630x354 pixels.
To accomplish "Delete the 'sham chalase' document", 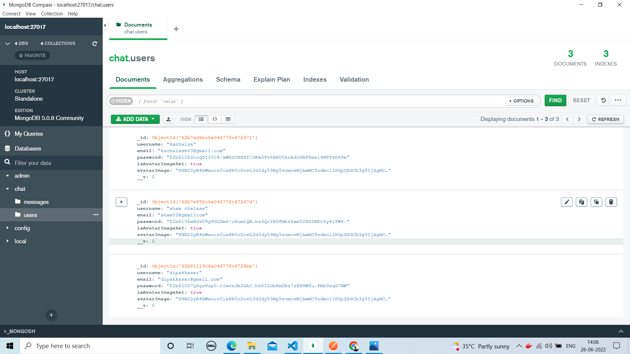I will [611, 202].
